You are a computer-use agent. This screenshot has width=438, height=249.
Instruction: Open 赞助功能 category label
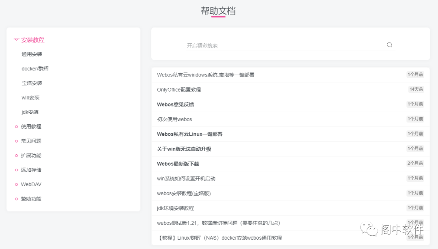click(x=31, y=199)
